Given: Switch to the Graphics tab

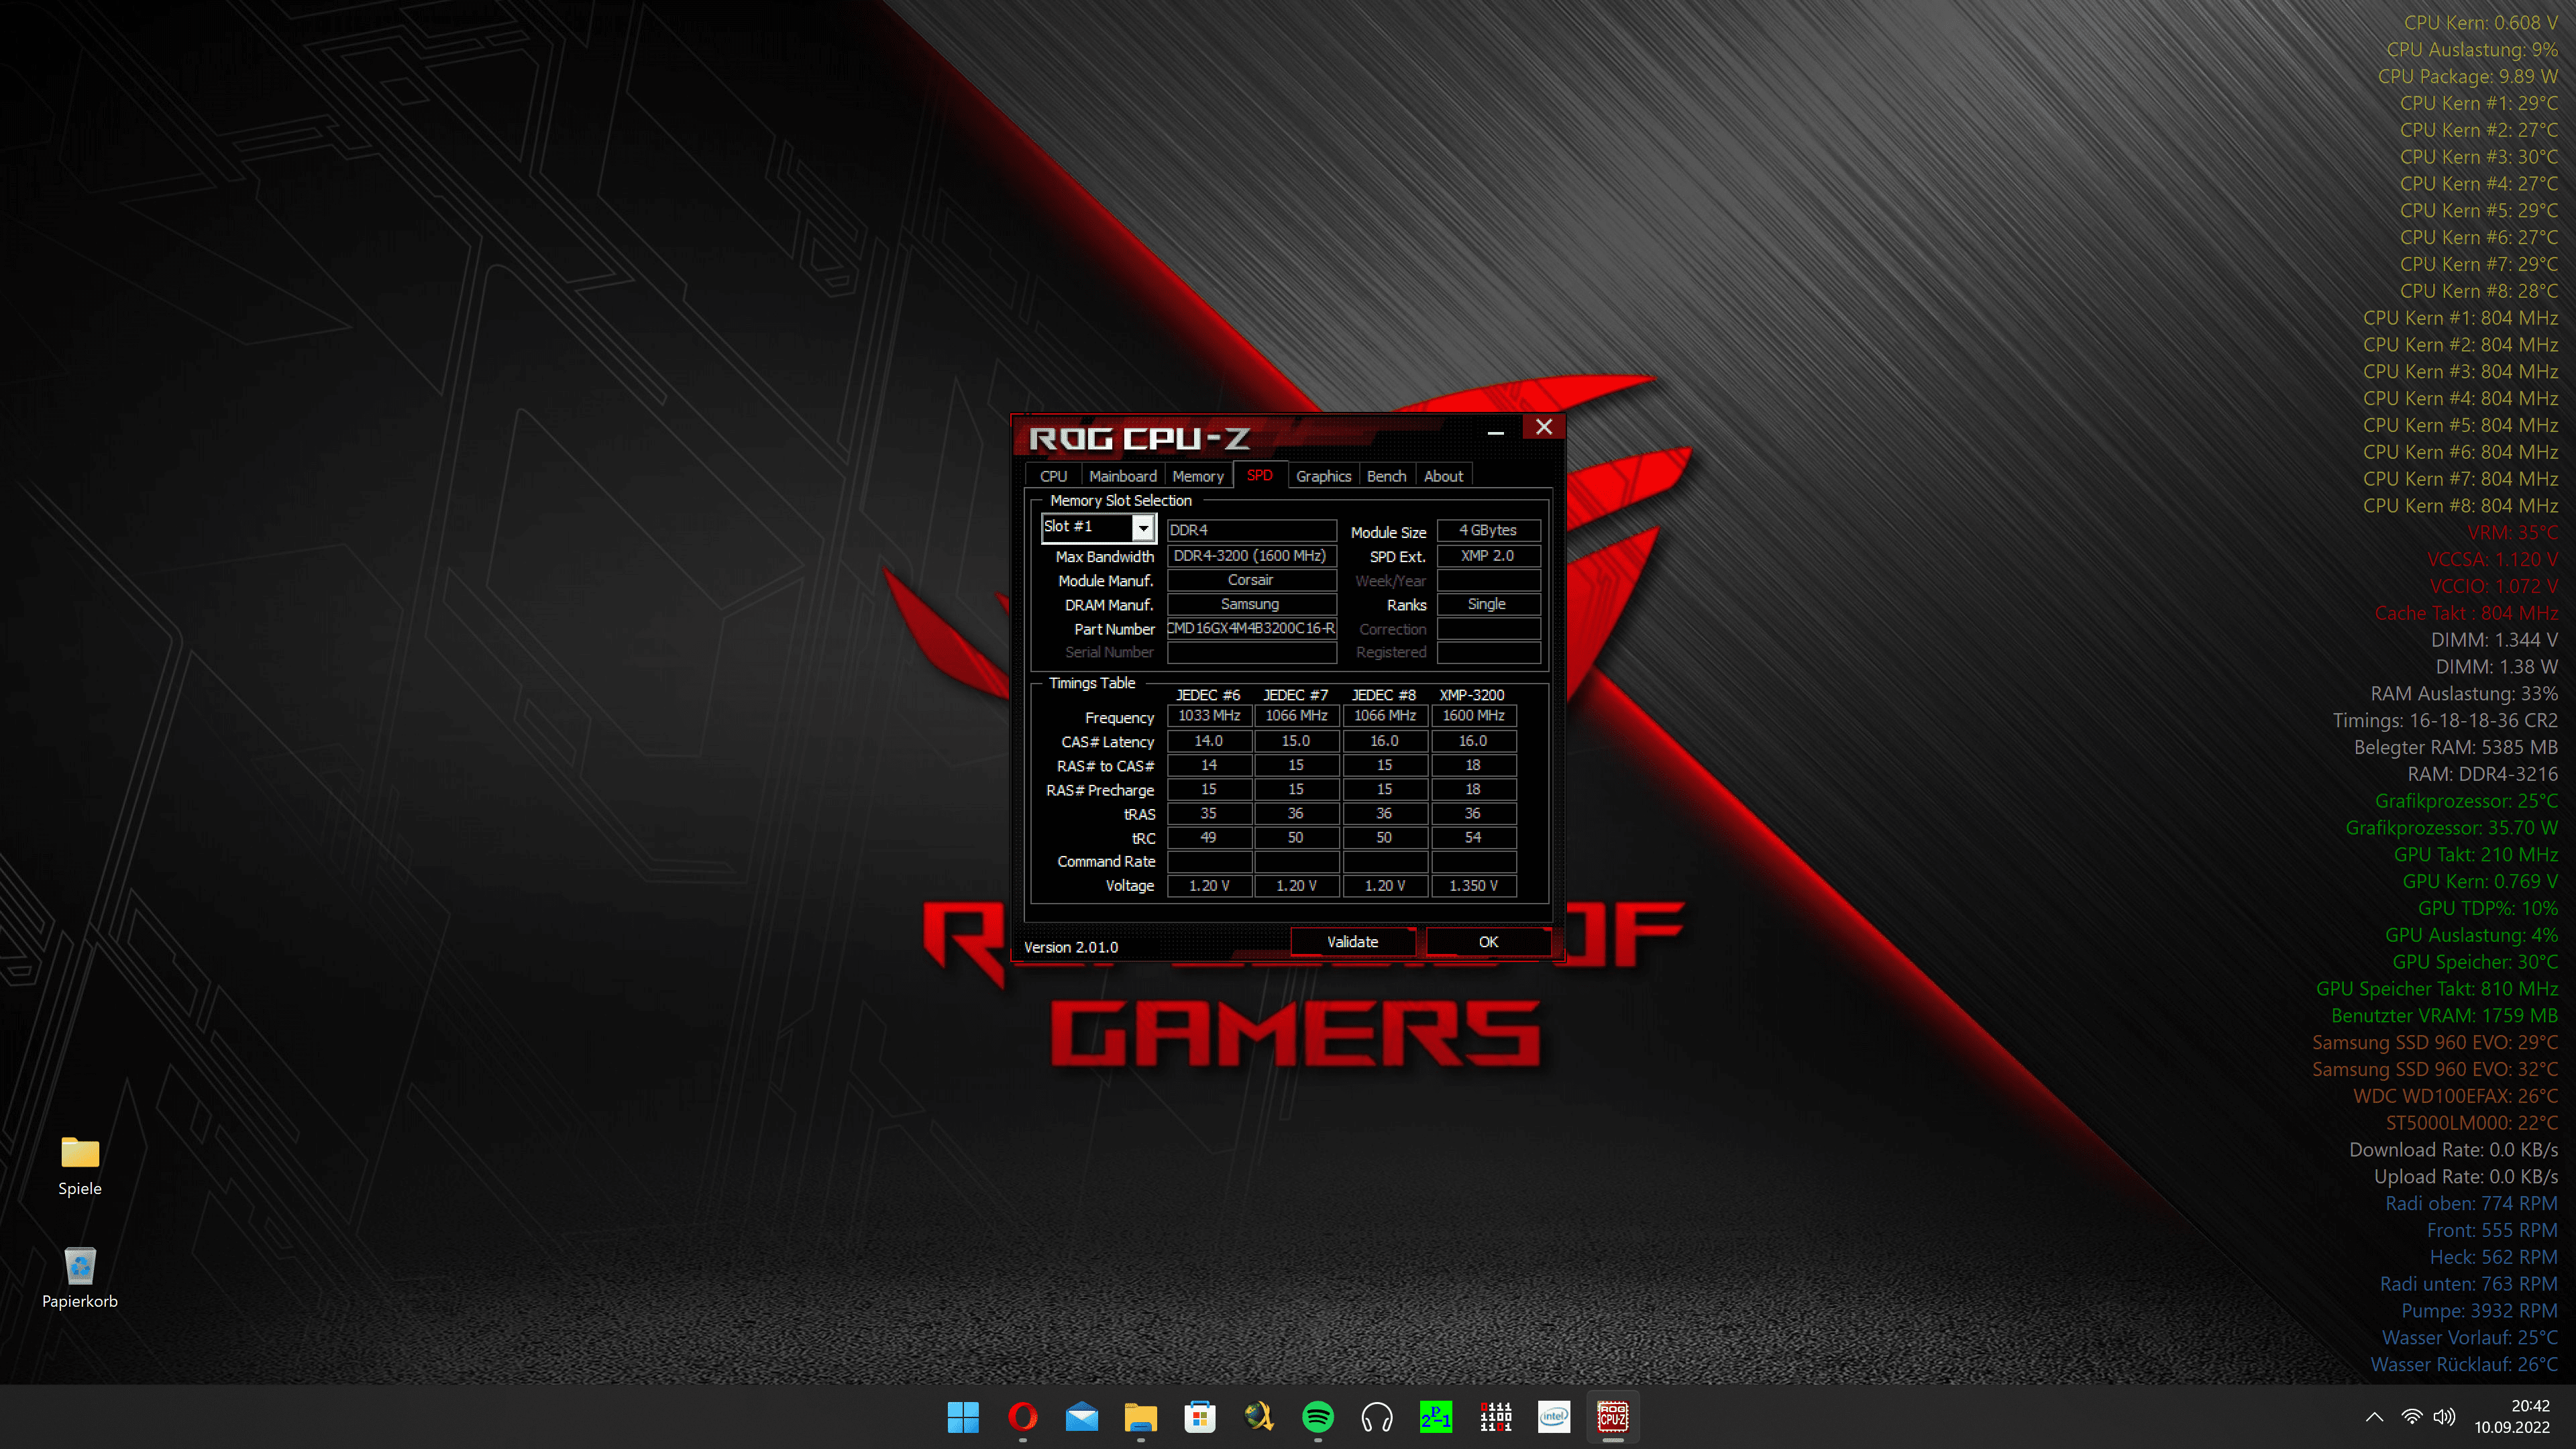Looking at the screenshot, I should [x=1323, y=476].
